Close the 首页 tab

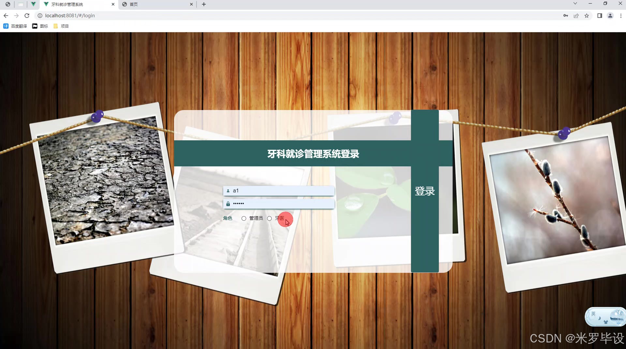(x=191, y=4)
